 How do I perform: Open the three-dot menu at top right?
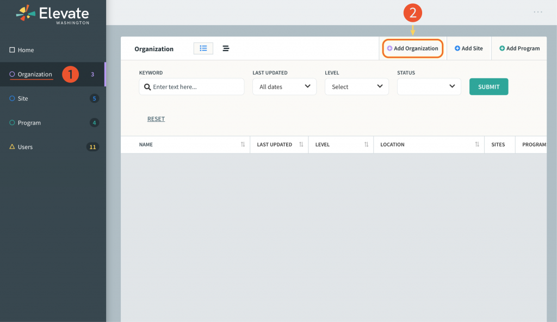click(538, 12)
